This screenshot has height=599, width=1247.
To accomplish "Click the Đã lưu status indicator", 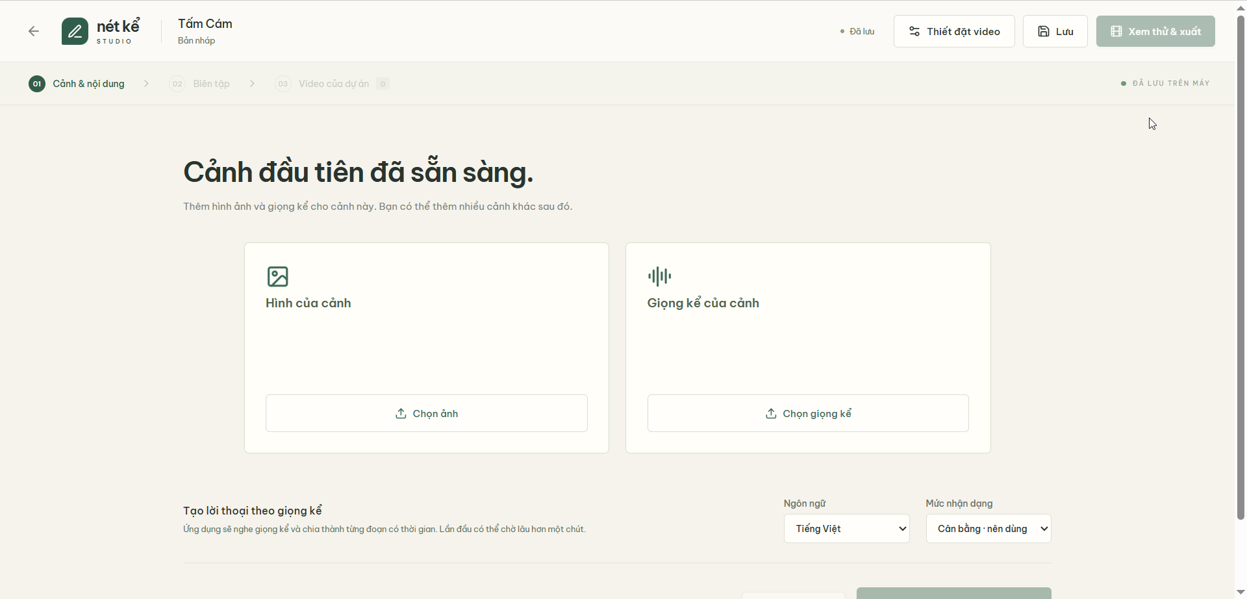I will point(857,31).
